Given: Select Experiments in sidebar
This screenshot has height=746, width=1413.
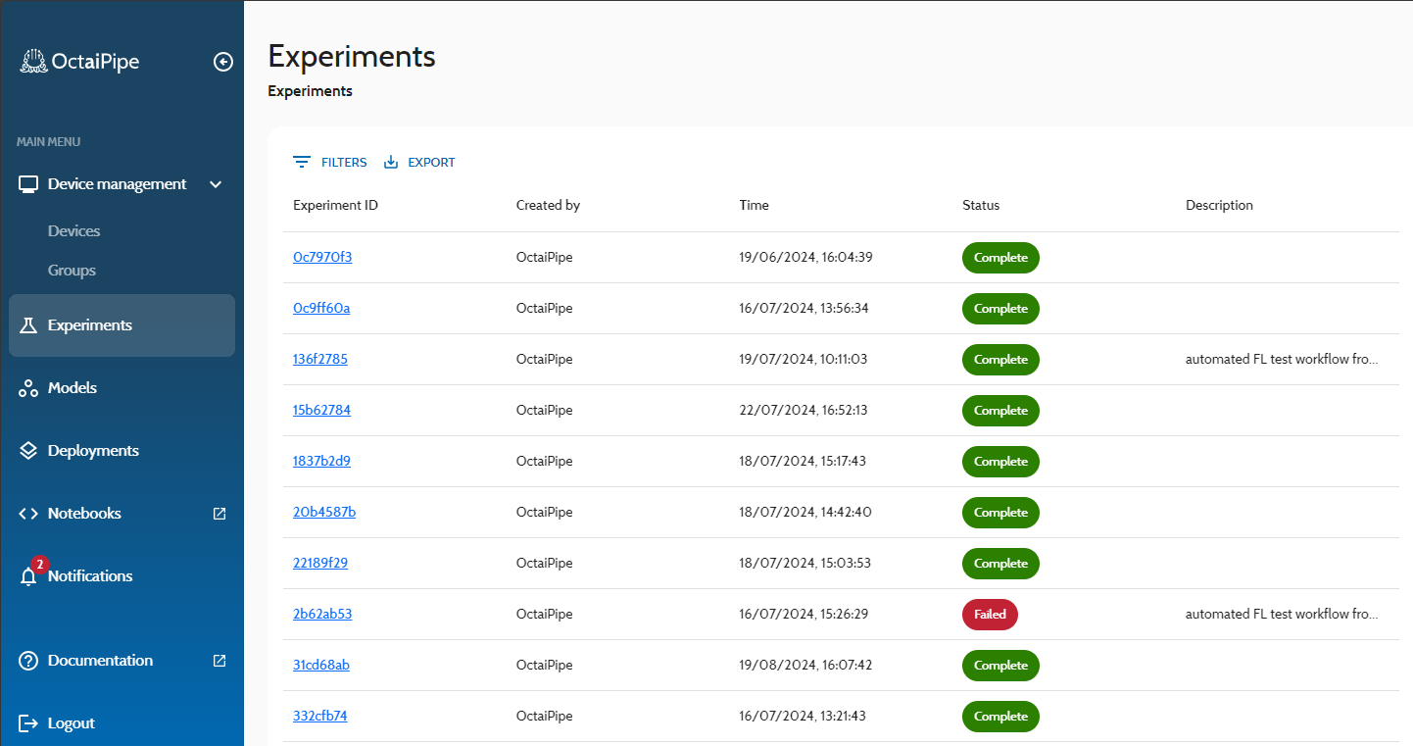Looking at the screenshot, I should 122,325.
